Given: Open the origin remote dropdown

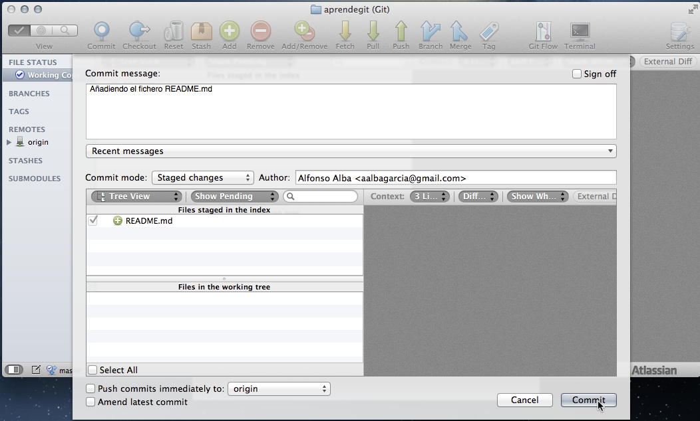Looking at the screenshot, I should coord(279,389).
